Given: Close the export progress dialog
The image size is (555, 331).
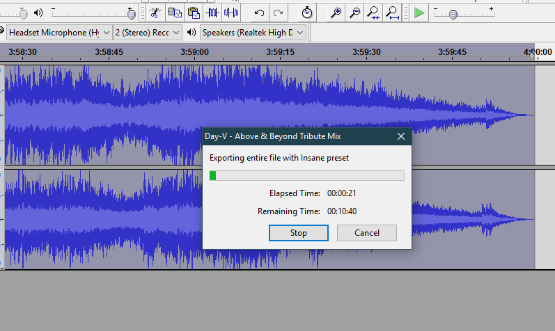Looking at the screenshot, I should point(400,136).
